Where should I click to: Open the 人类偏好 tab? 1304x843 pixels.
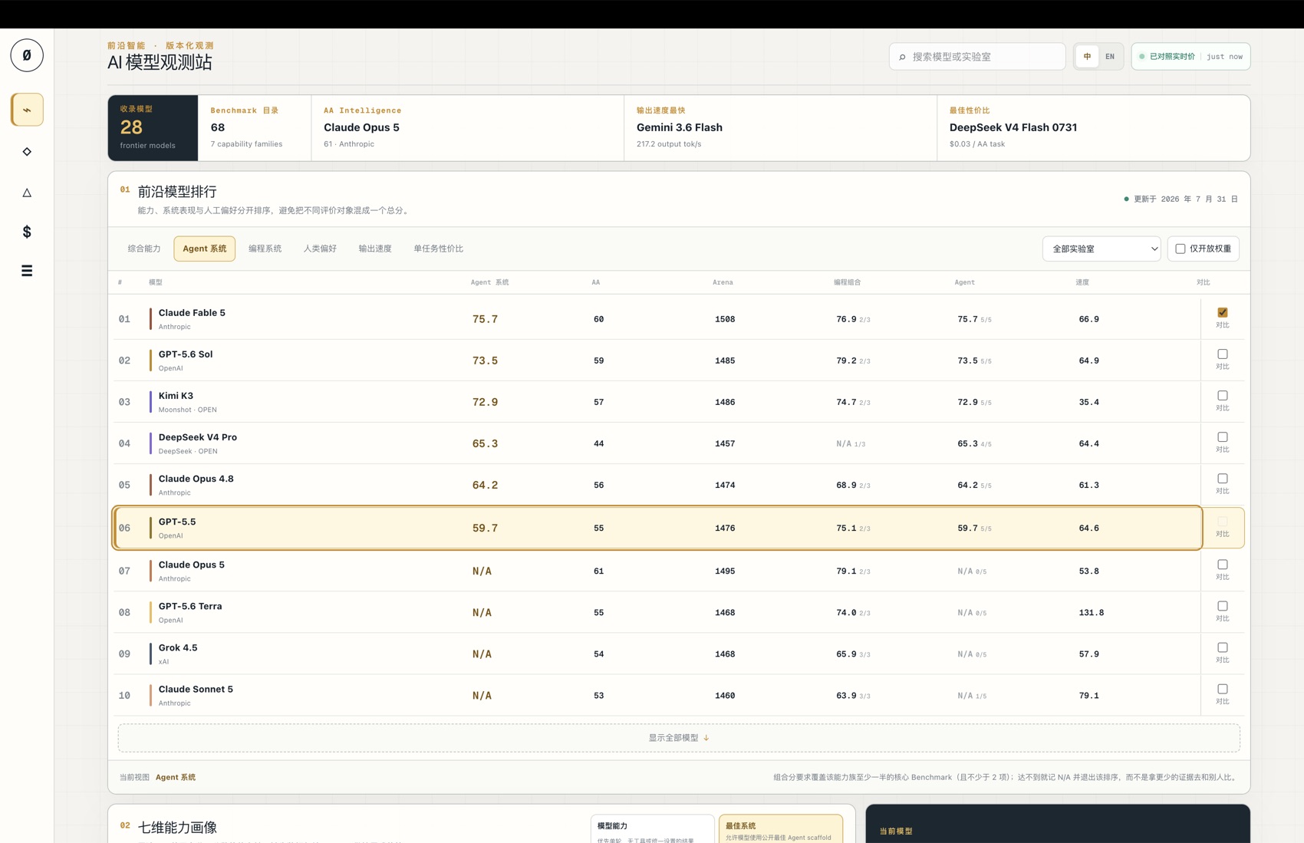(x=320, y=249)
